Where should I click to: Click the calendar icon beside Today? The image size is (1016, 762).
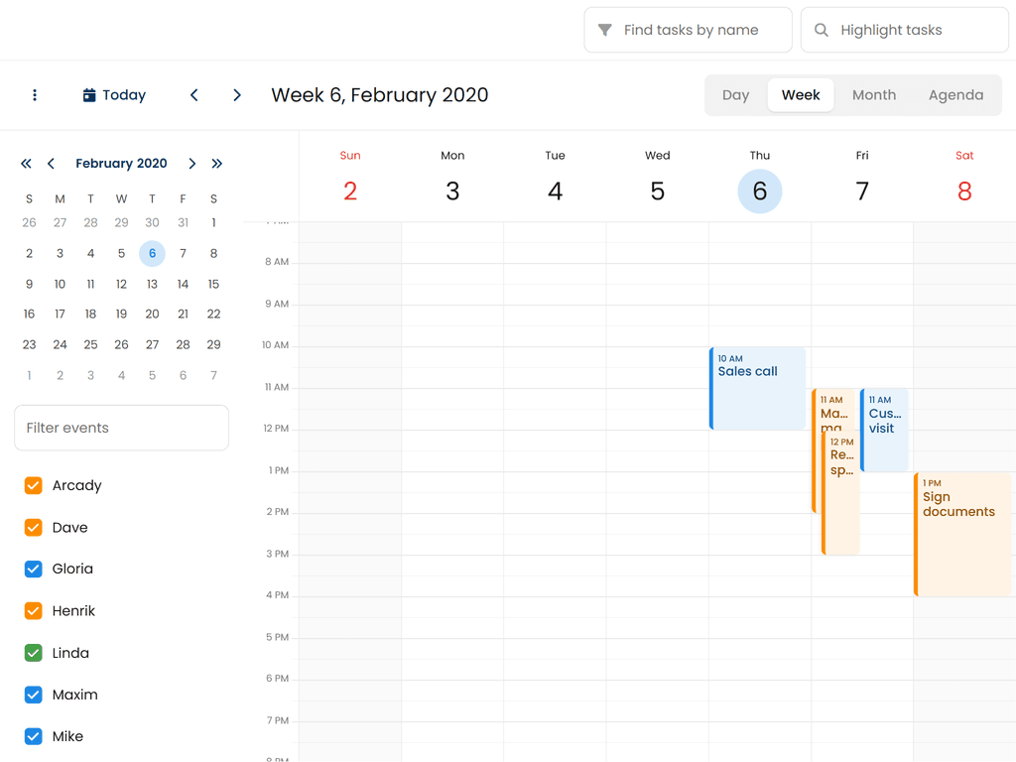point(89,95)
